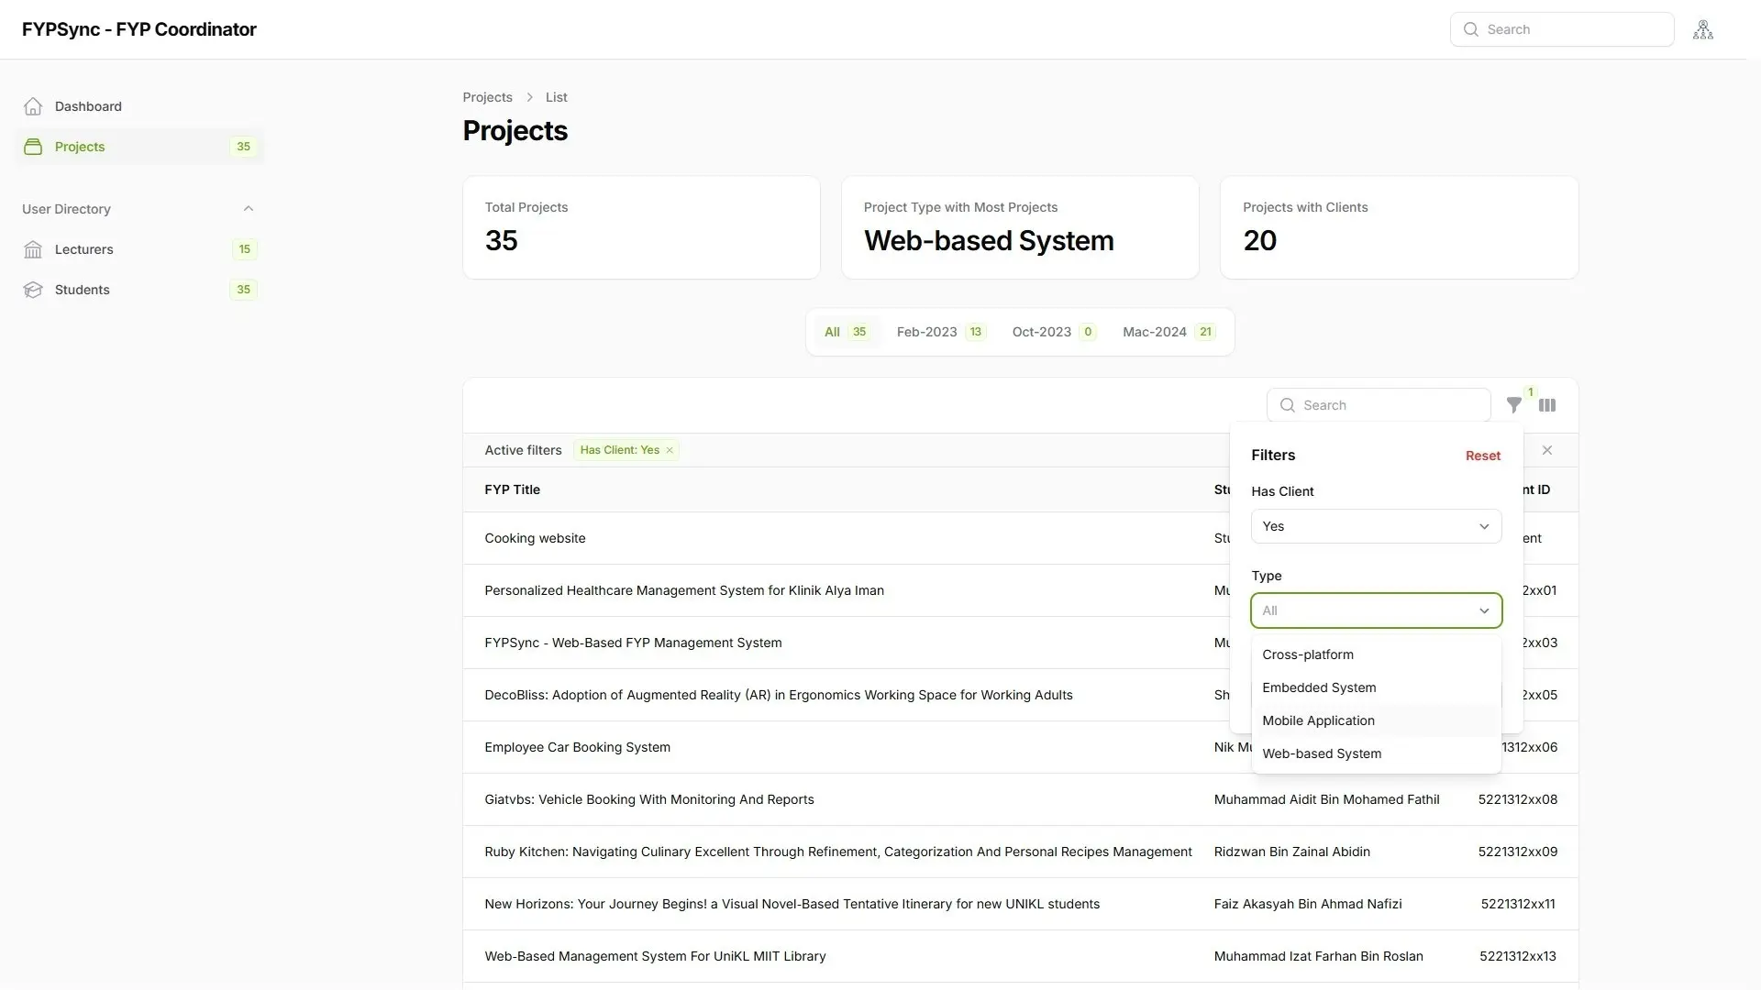Select 'Mobile Application' from the Type options
Viewport: 1761px width, 990px height.
pyautogui.click(x=1318, y=720)
